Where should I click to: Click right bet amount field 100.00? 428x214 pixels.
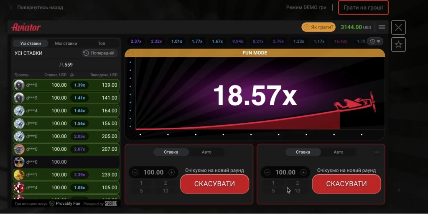pos(285,172)
